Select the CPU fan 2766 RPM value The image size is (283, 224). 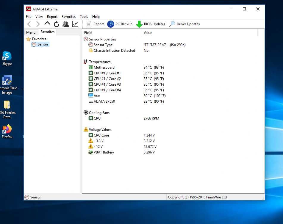pos(151,118)
